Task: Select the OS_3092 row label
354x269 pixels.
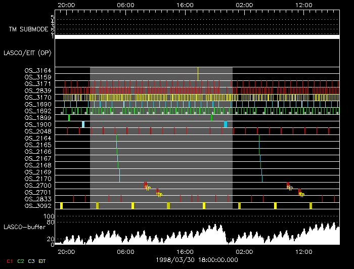Action: (x=38, y=206)
